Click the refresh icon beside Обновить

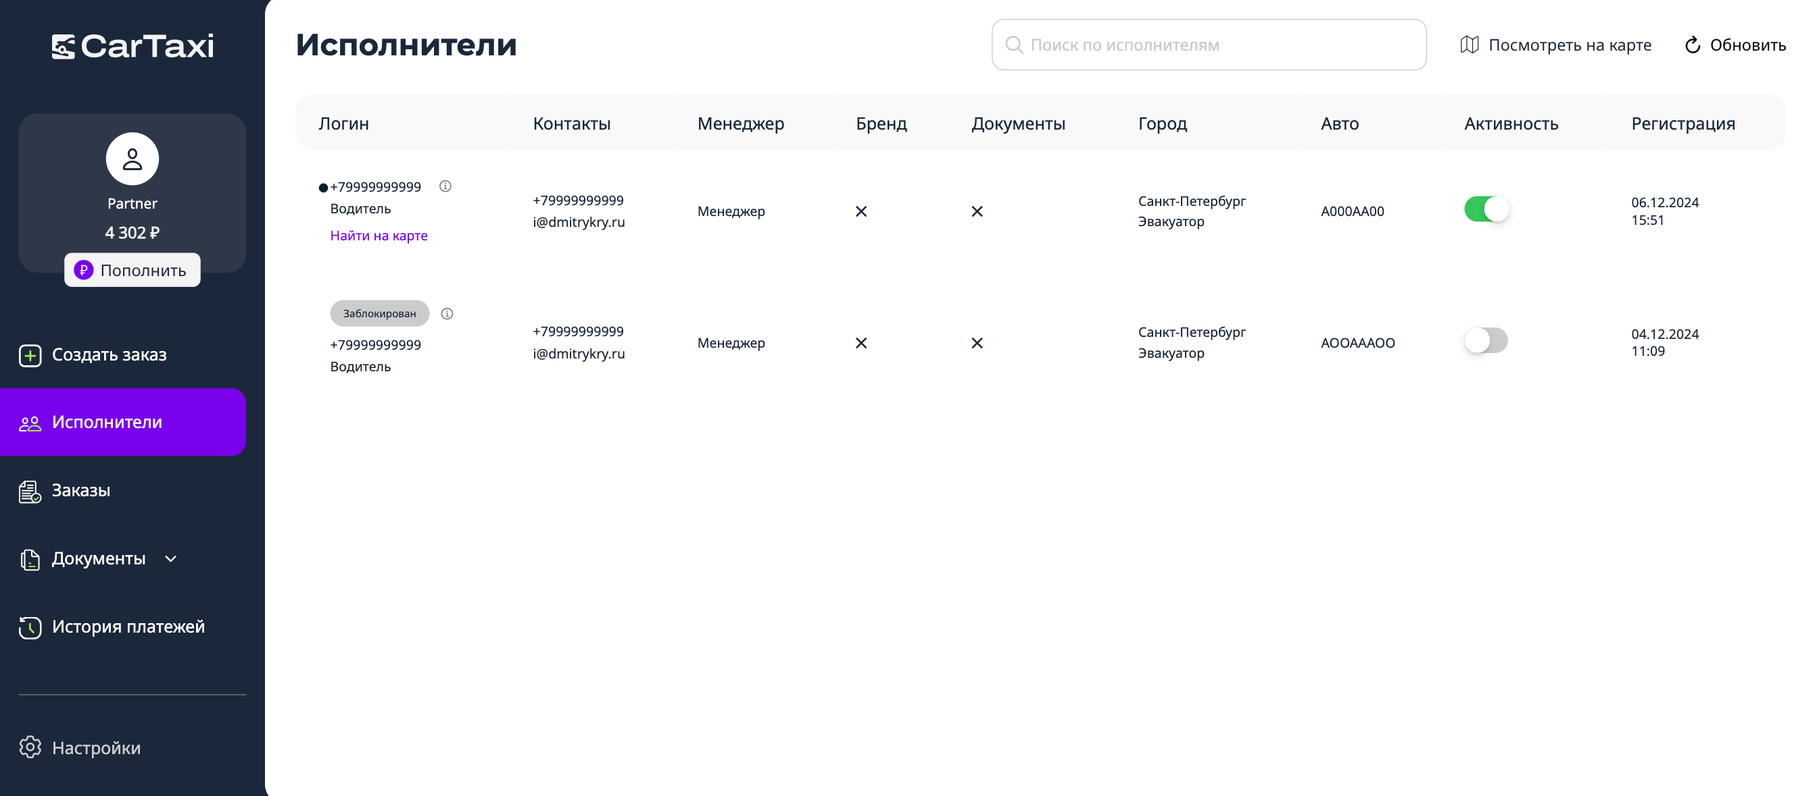click(1692, 45)
